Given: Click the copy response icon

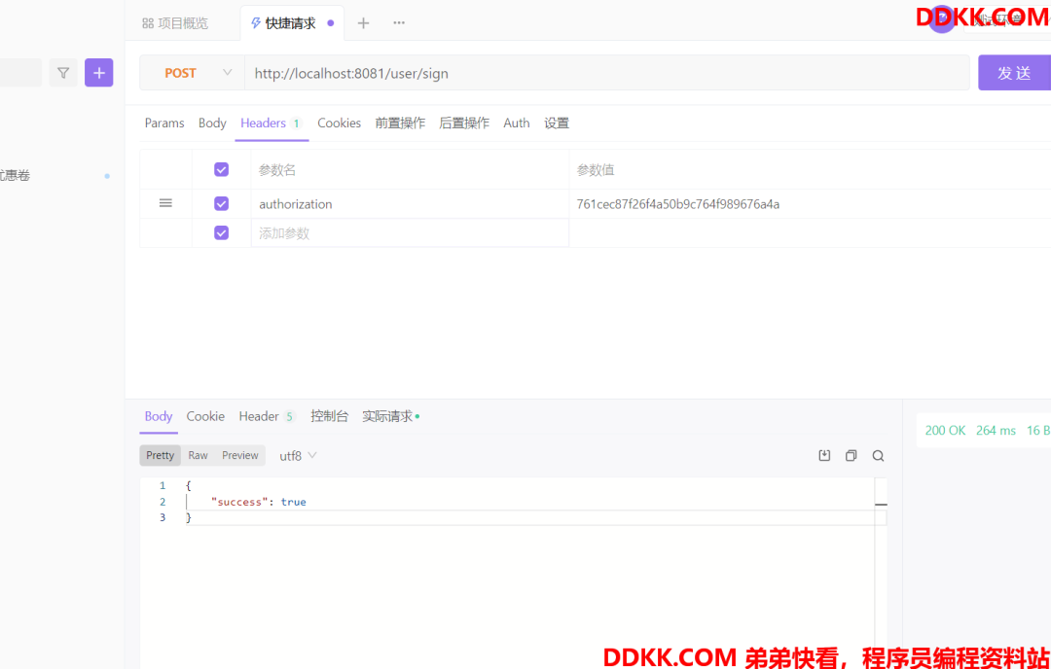Looking at the screenshot, I should 851,454.
